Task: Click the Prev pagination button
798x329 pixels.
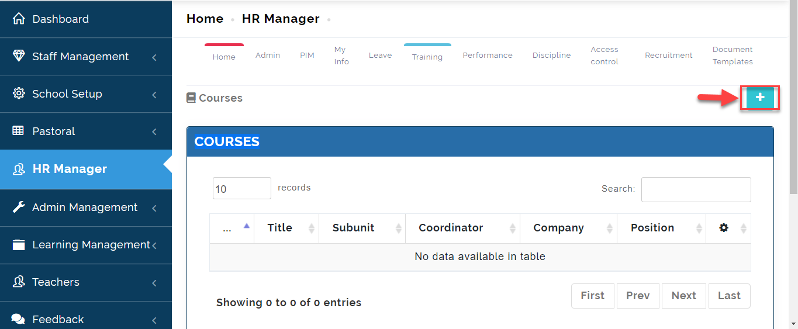Action: pos(638,296)
